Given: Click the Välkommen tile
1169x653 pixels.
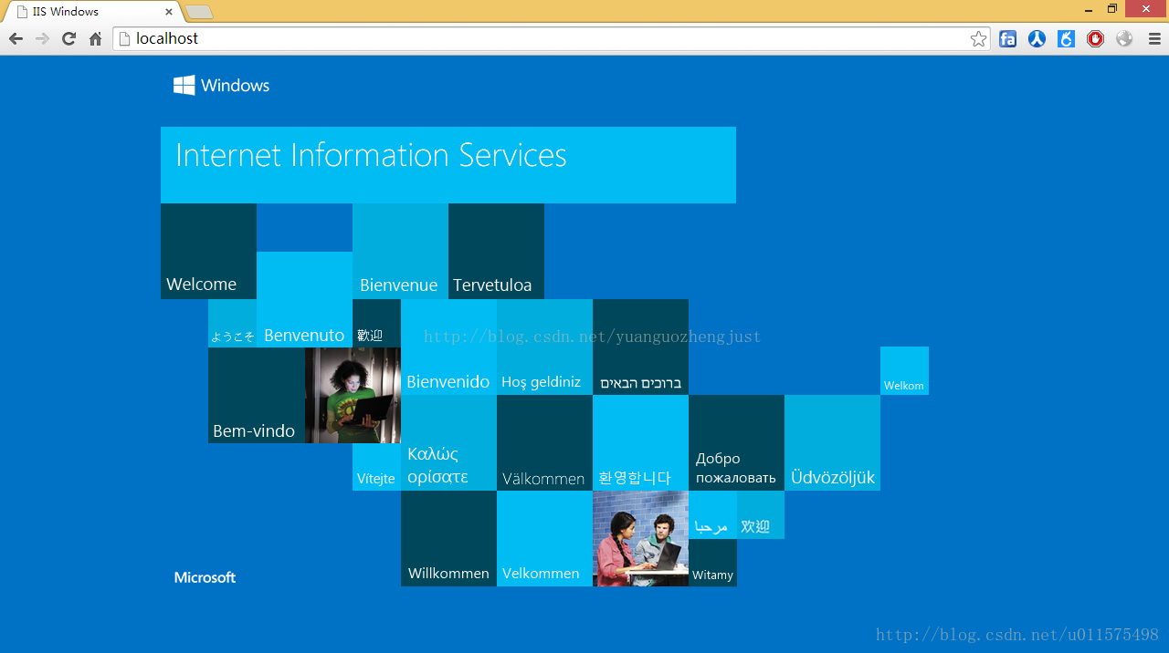Looking at the screenshot, I should (544, 442).
